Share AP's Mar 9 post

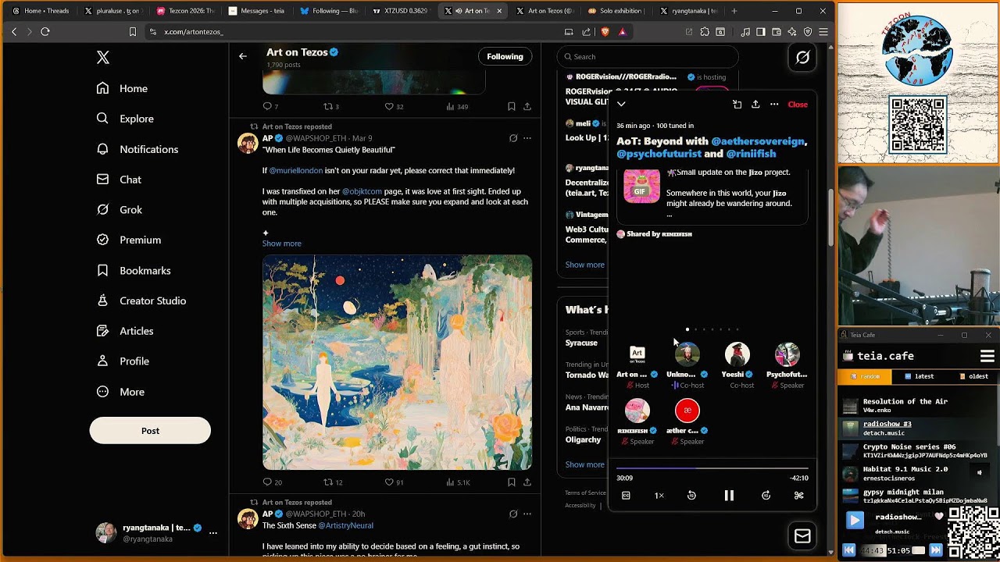527,482
